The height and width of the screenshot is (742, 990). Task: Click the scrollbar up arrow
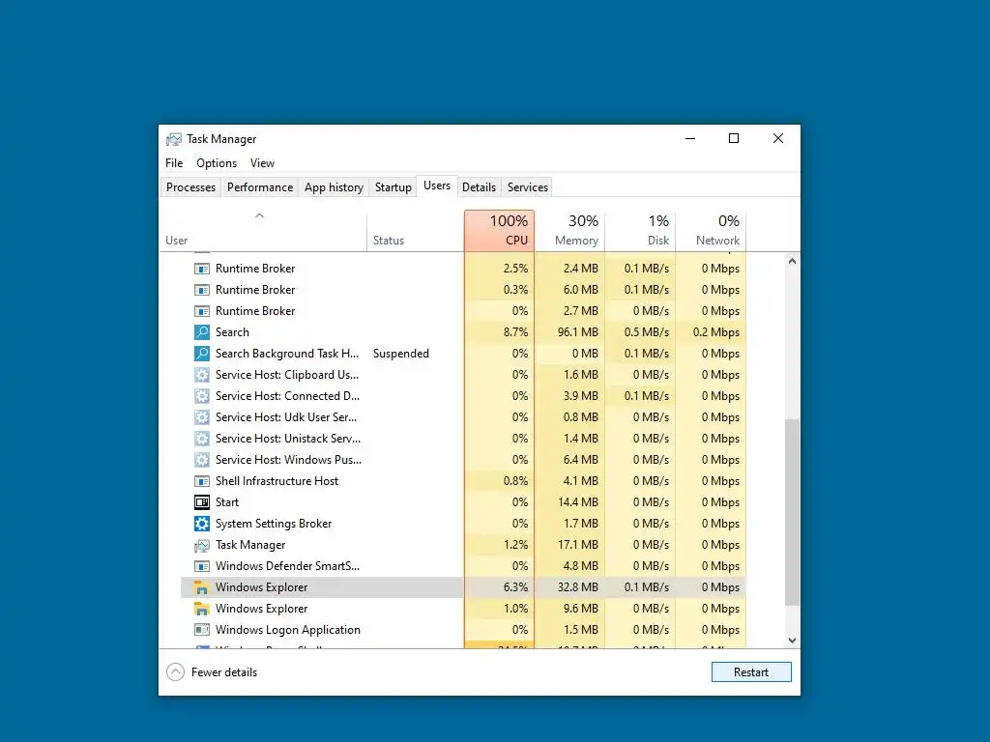[792, 261]
